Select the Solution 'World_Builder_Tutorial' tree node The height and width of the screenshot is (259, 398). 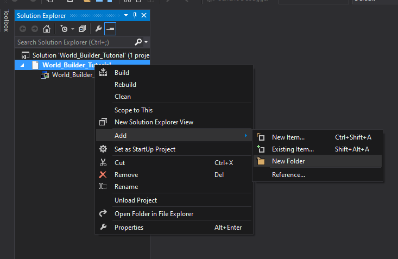[x=87, y=55]
